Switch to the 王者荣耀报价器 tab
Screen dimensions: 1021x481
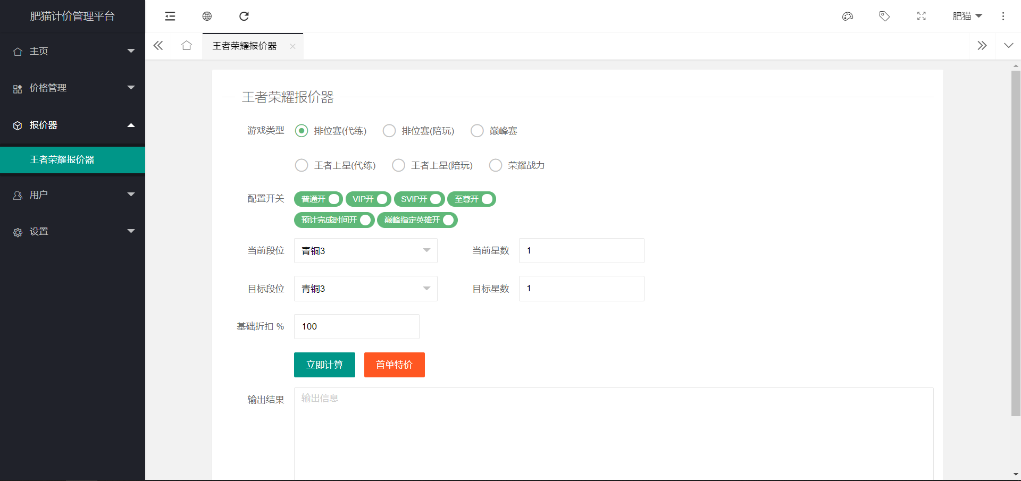[245, 46]
